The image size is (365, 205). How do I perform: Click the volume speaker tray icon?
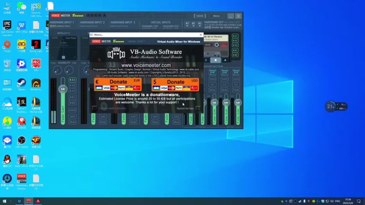332,201
